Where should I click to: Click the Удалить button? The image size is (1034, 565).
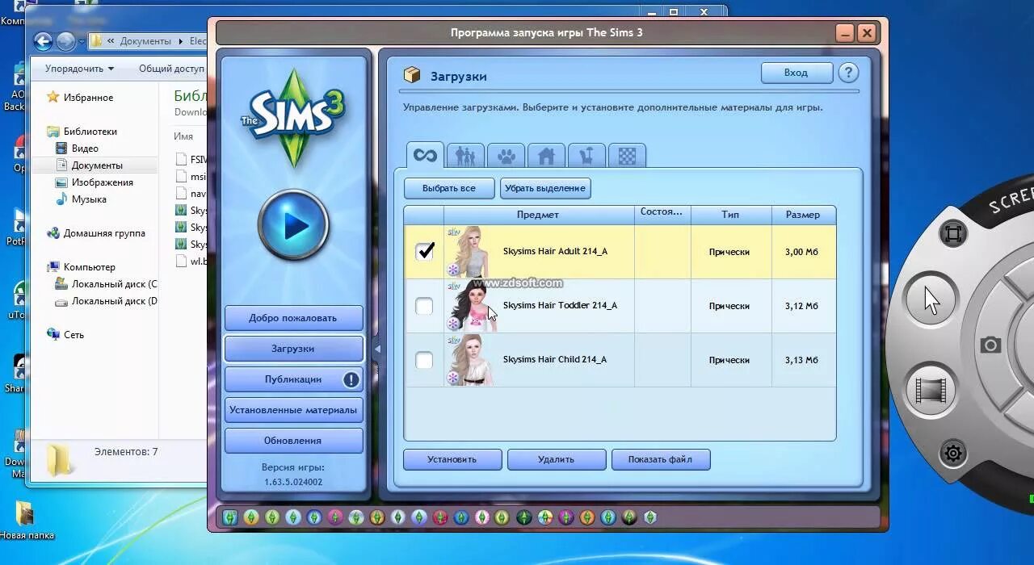(557, 459)
